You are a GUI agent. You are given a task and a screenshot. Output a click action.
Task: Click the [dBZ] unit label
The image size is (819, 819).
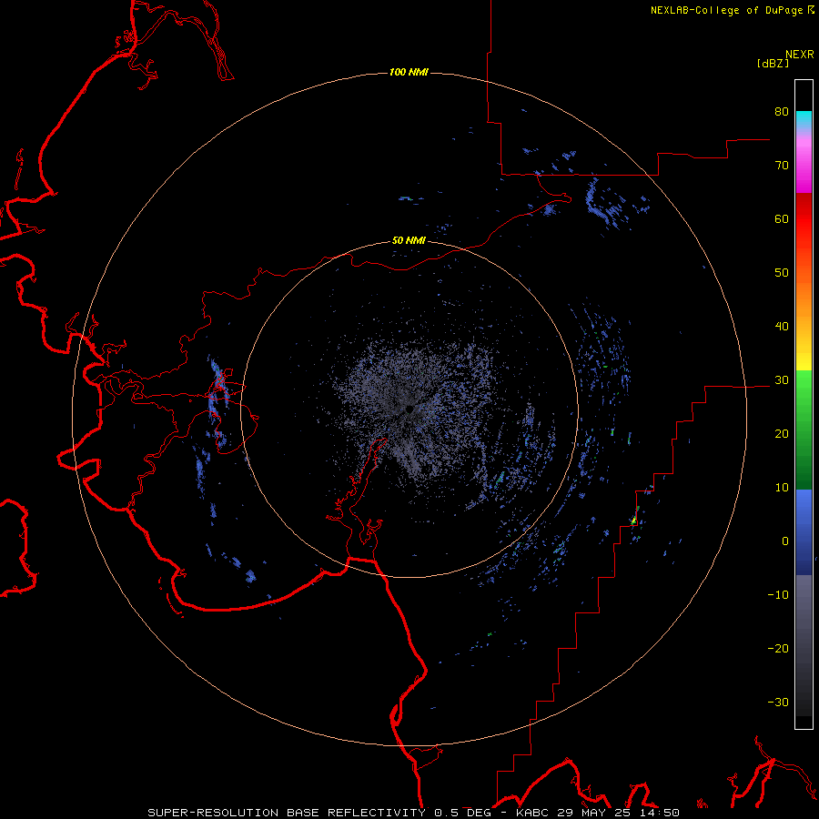773,64
